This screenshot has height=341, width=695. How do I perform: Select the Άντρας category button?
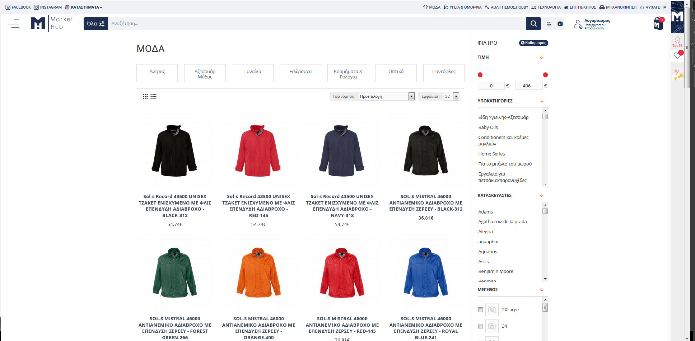157,73
